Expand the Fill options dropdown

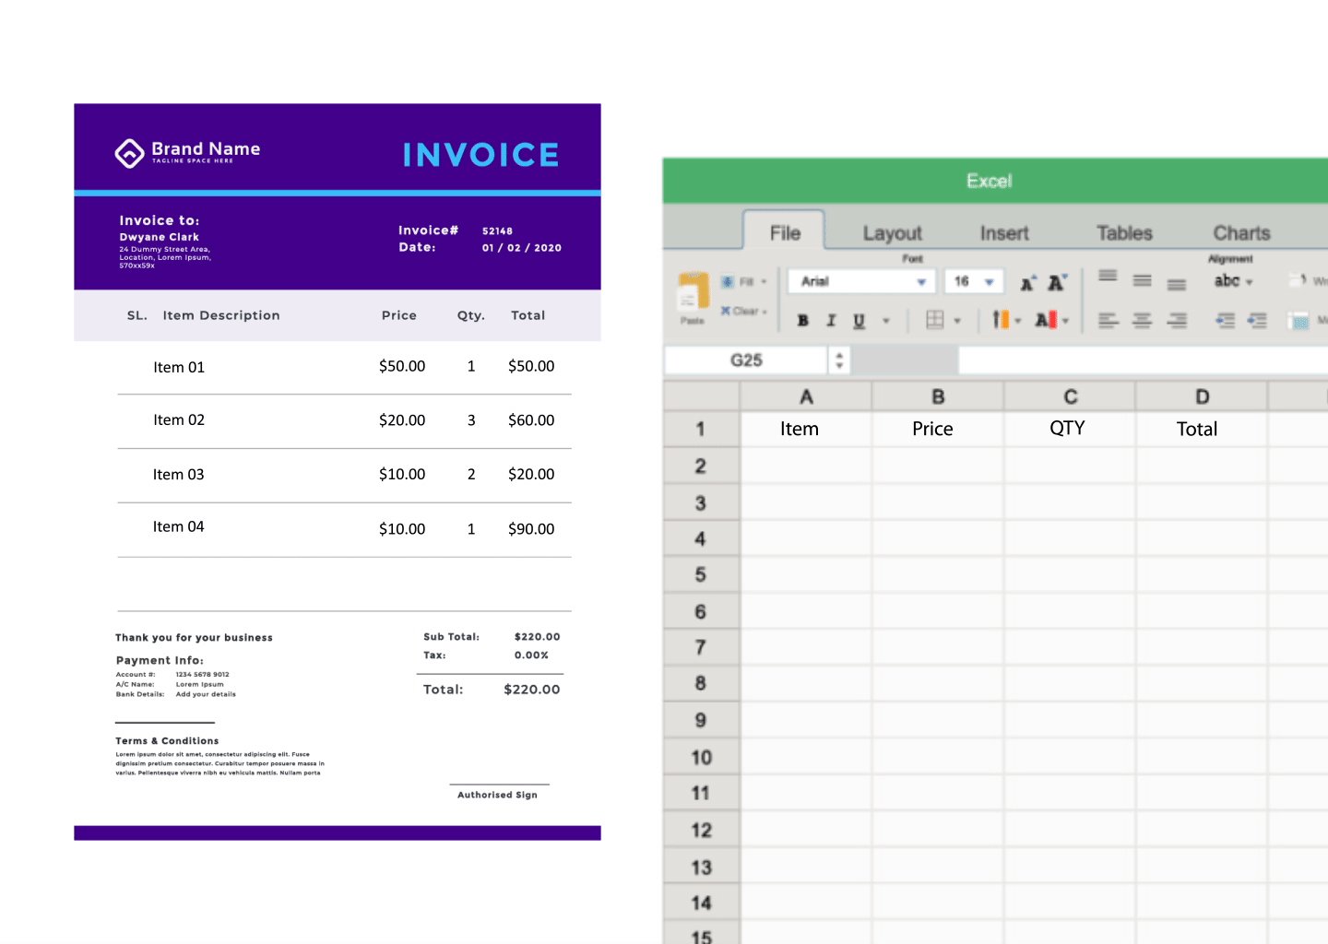click(x=764, y=282)
